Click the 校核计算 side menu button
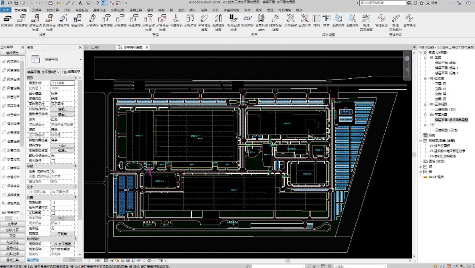 point(12,230)
